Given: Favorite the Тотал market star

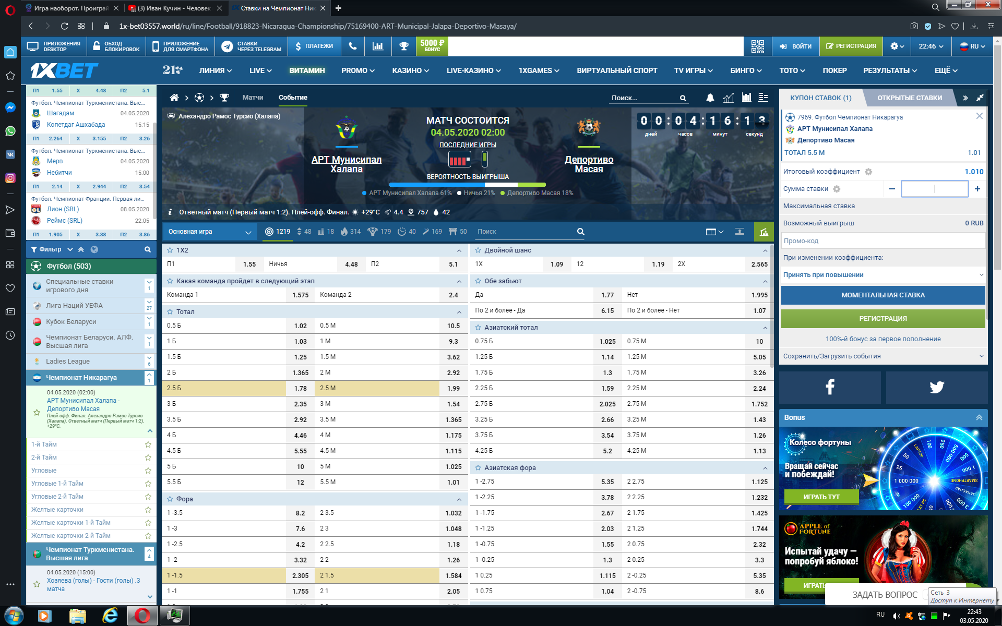Looking at the screenshot, I should click(x=170, y=311).
